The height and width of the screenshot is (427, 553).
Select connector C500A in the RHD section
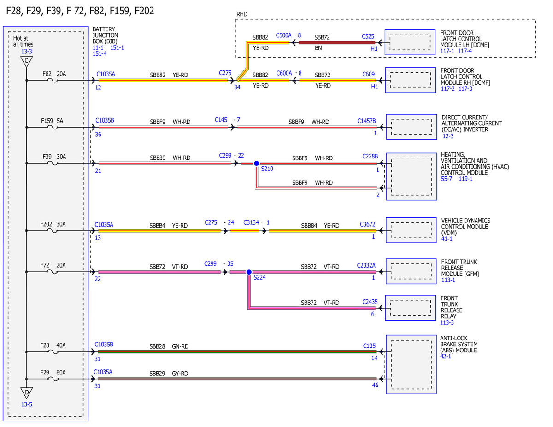(x=284, y=35)
